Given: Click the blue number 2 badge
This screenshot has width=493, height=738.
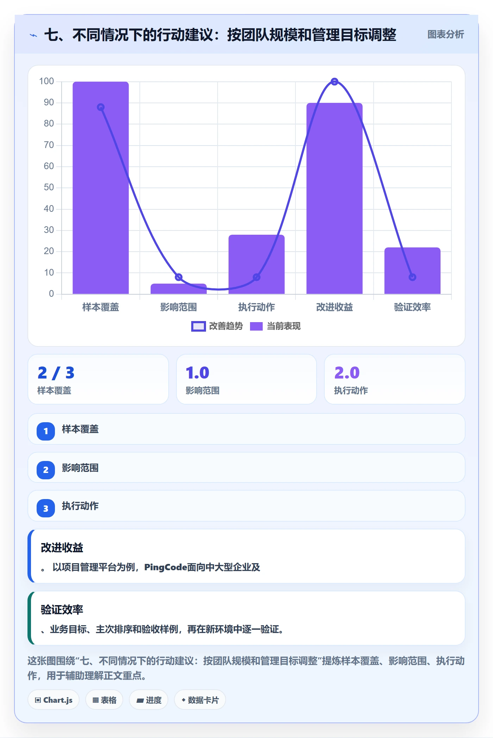Looking at the screenshot, I should 46,470.
